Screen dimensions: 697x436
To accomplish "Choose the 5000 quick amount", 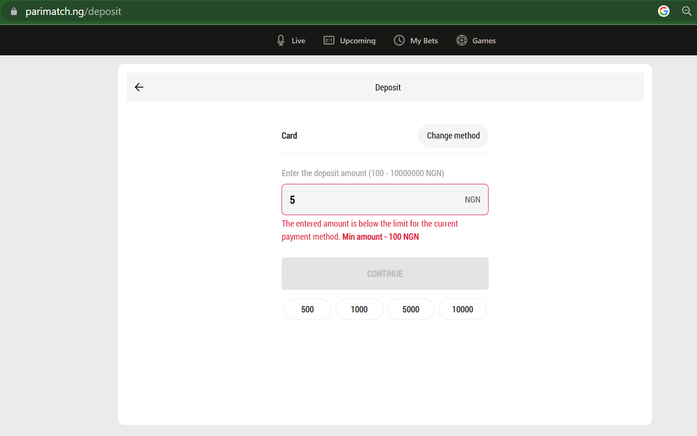I will point(411,309).
